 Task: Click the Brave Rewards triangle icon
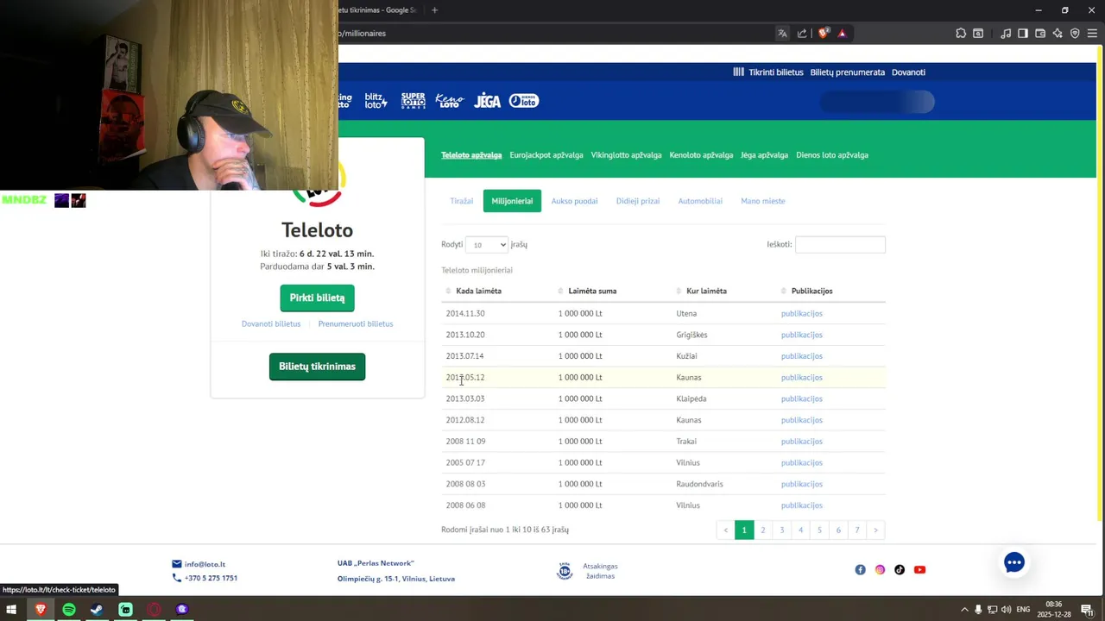tap(842, 33)
